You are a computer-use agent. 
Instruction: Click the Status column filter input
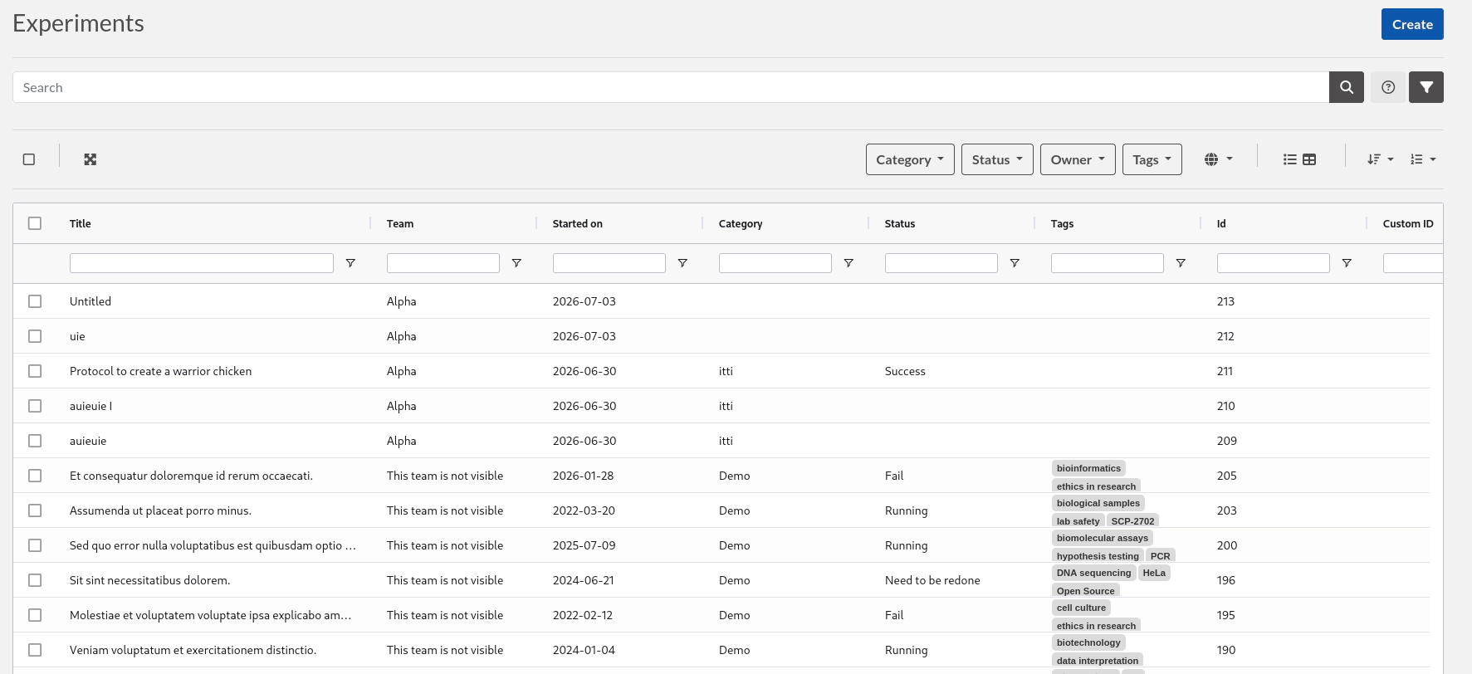(x=941, y=263)
